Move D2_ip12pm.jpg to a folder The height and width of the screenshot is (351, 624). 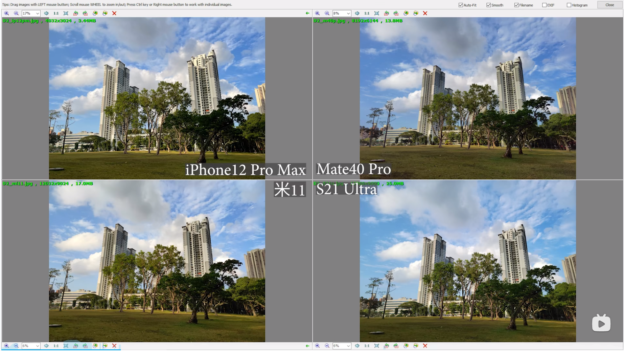tap(105, 13)
